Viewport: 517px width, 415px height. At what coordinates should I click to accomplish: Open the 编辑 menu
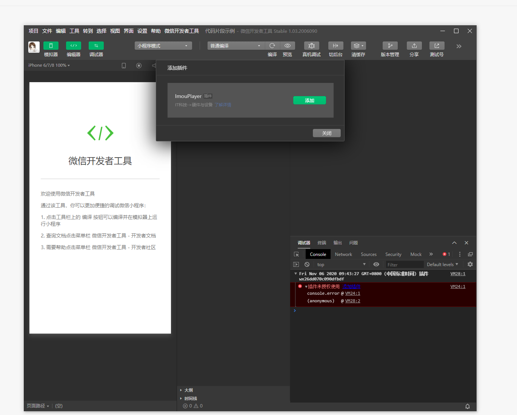(61, 31)
